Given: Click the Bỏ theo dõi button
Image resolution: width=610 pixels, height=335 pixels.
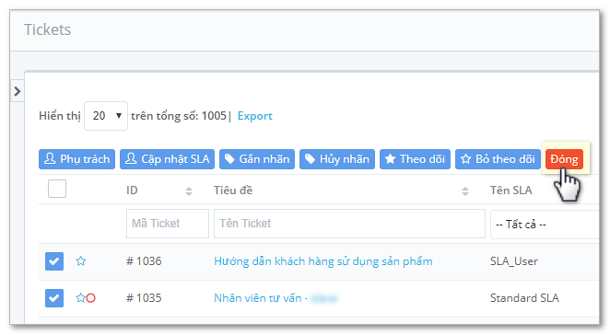Looking at the screenshot, I should [498, 159].
